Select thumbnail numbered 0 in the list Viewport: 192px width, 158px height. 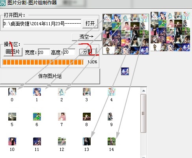[12, 92]
